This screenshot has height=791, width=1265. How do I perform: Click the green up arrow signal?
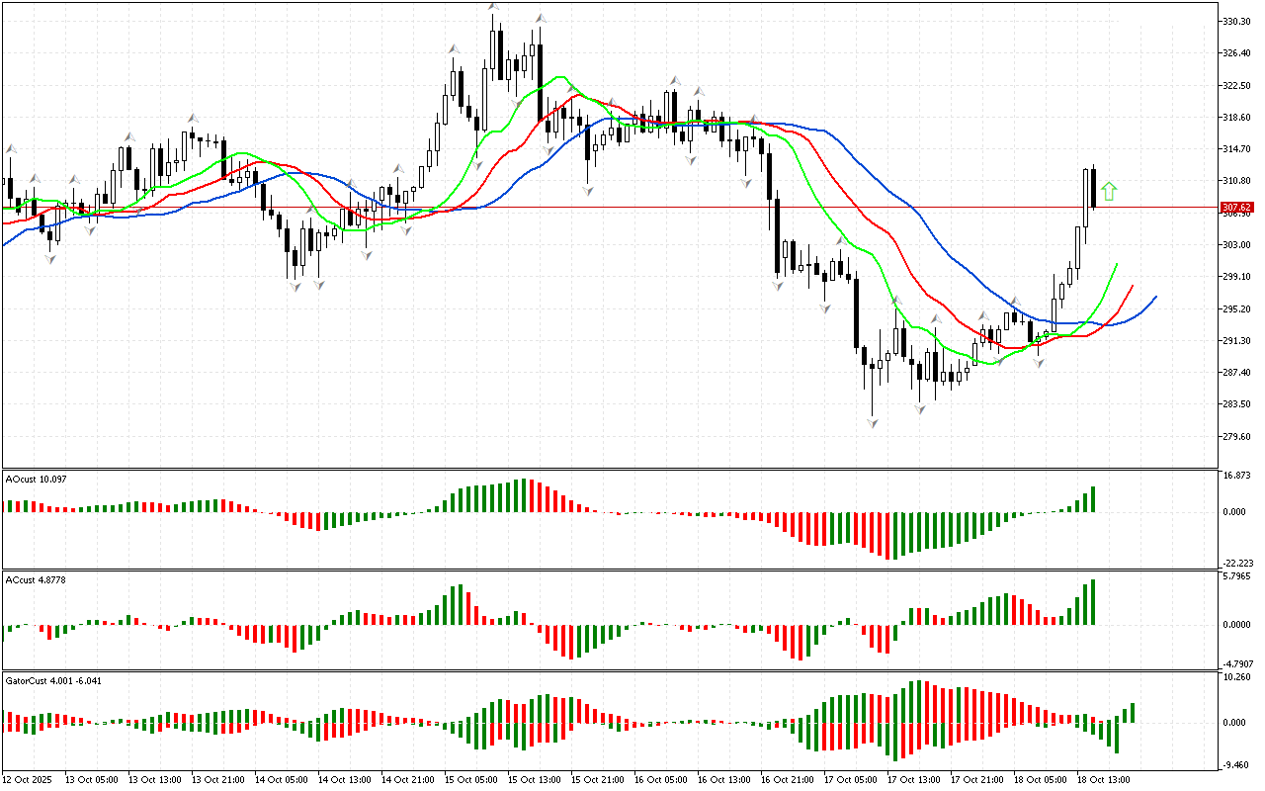click(1109, 192)
